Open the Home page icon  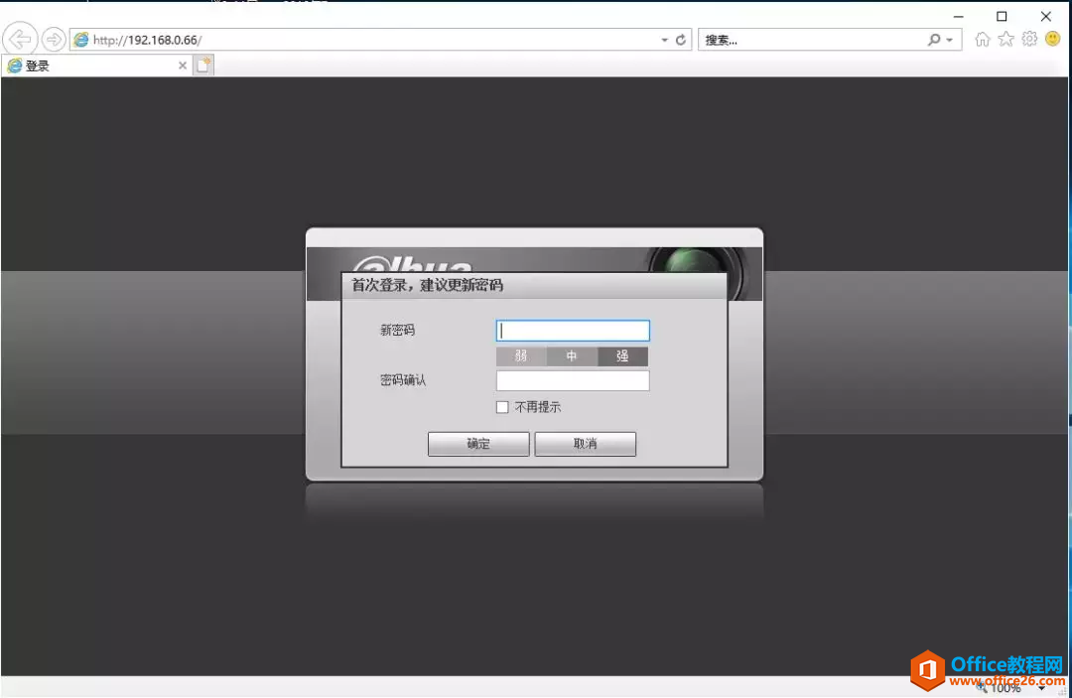[983, 39]
